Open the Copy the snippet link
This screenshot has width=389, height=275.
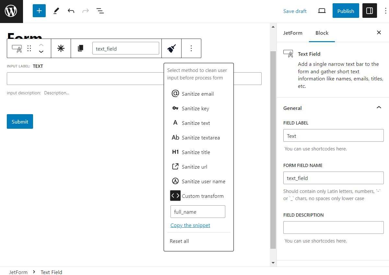[190, 225]
